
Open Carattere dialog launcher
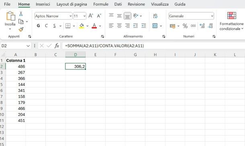pos(102,36)
